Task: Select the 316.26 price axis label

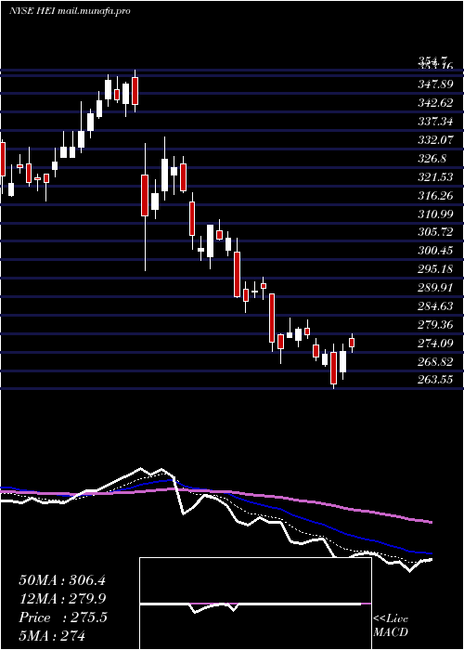Action: [435, 195]
